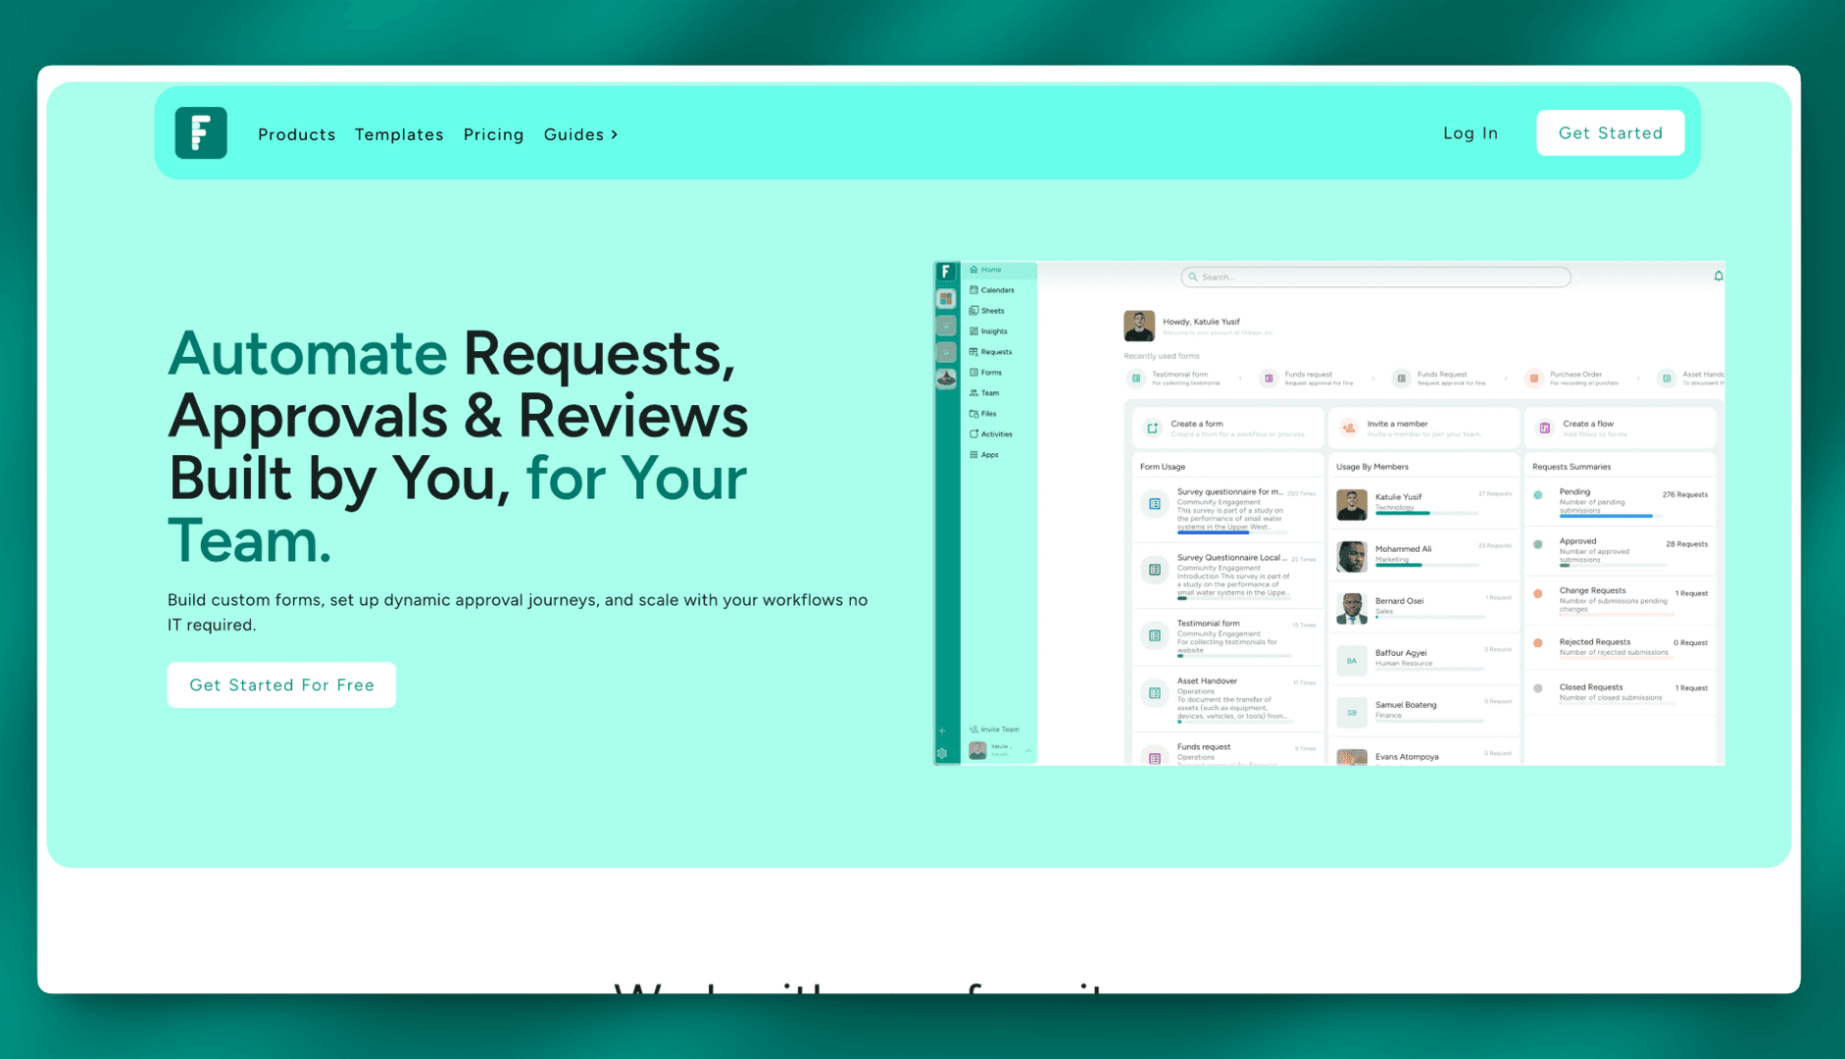Click the green F logo in navbar

pos(201,133)
